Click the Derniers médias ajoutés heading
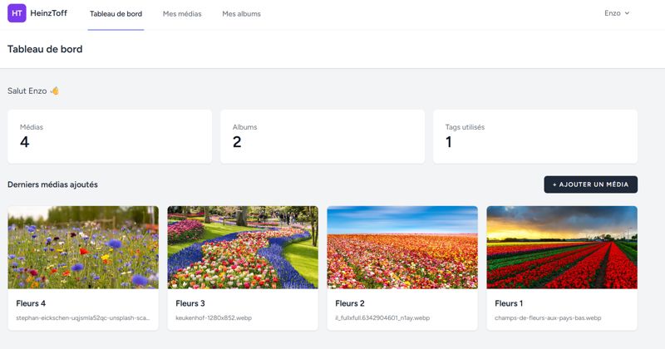This screenshot has height=349, width=665. point(52,184)
